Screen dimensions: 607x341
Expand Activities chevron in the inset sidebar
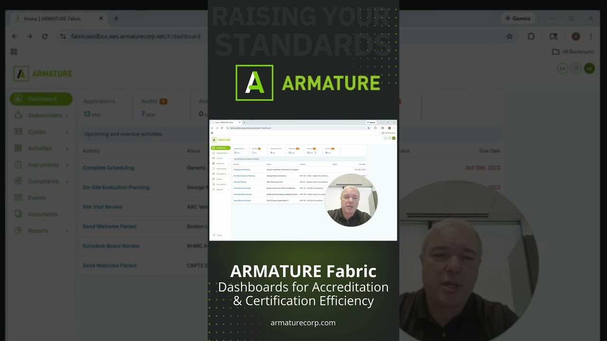229,163
